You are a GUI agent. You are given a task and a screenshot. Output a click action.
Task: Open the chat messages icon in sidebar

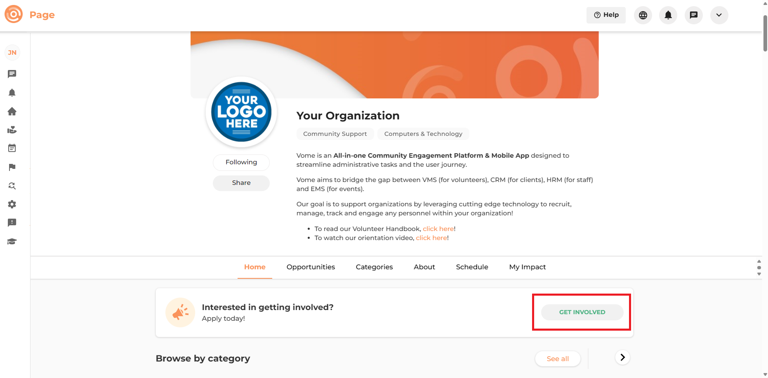(x=12, y=74)
